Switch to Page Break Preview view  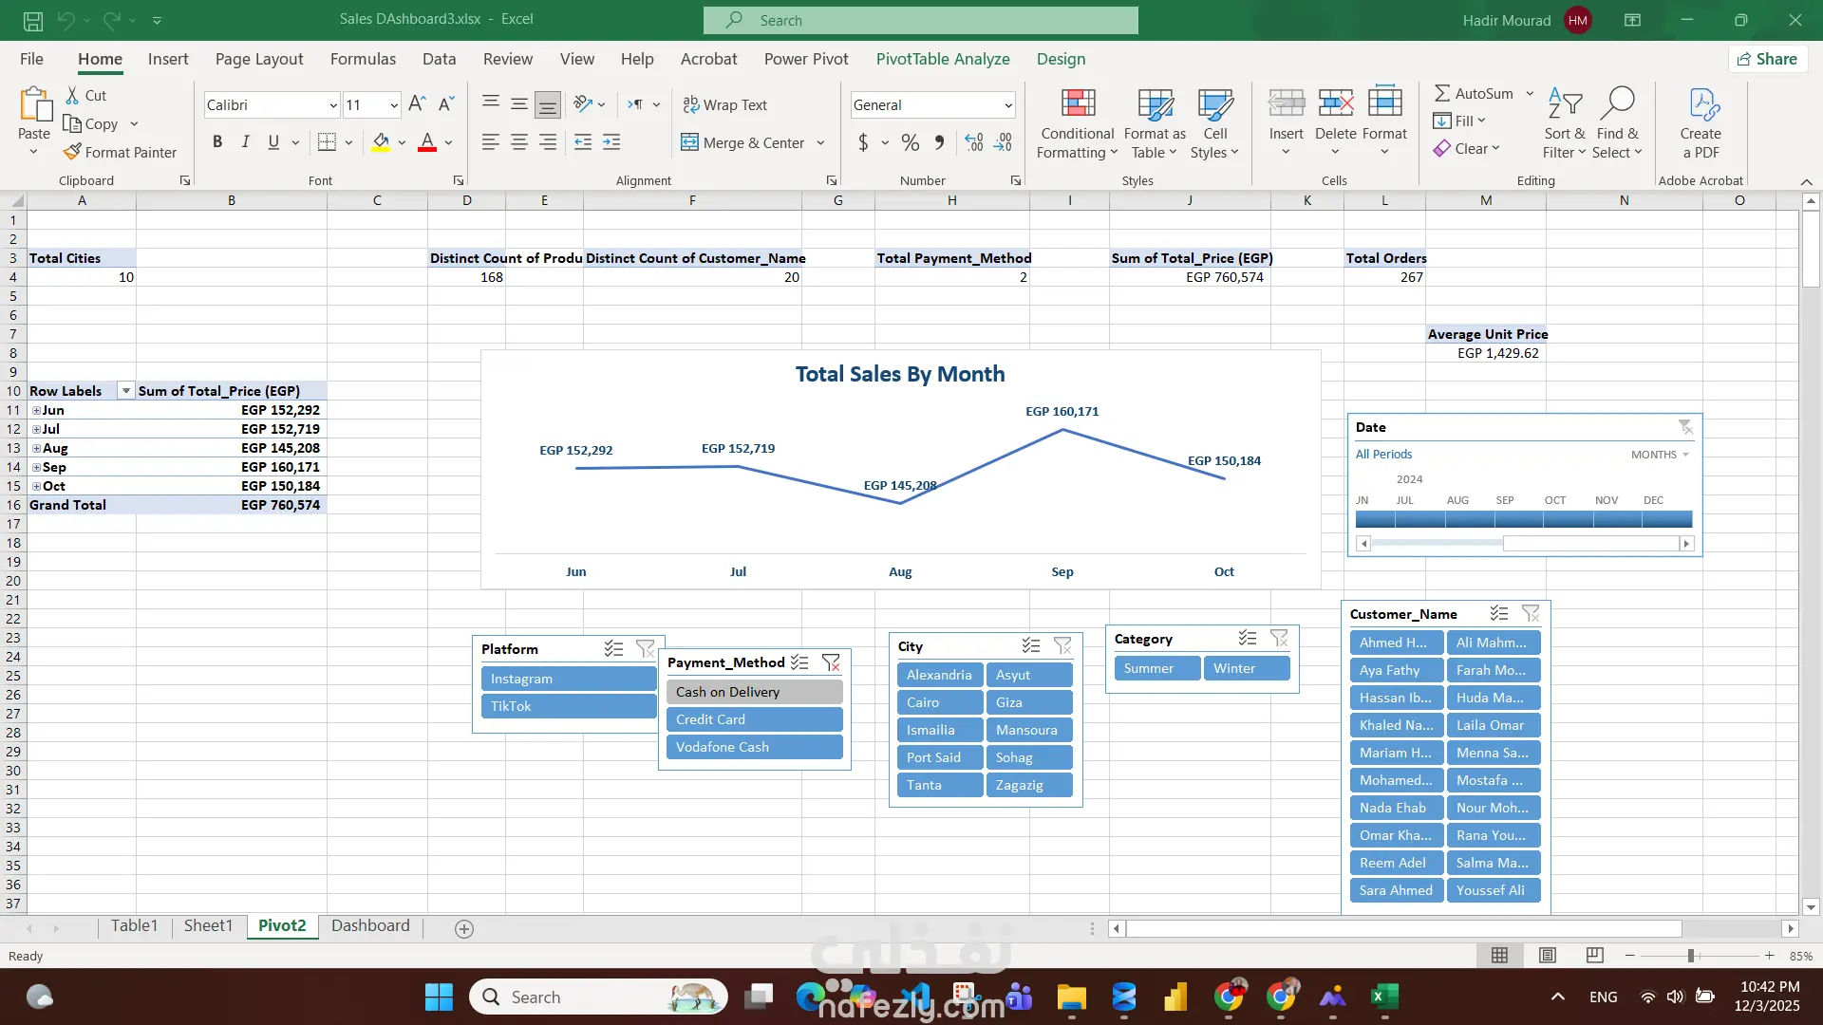(x=1595, y=956)
